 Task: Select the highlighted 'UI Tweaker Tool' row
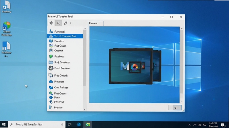click(65, 36)
